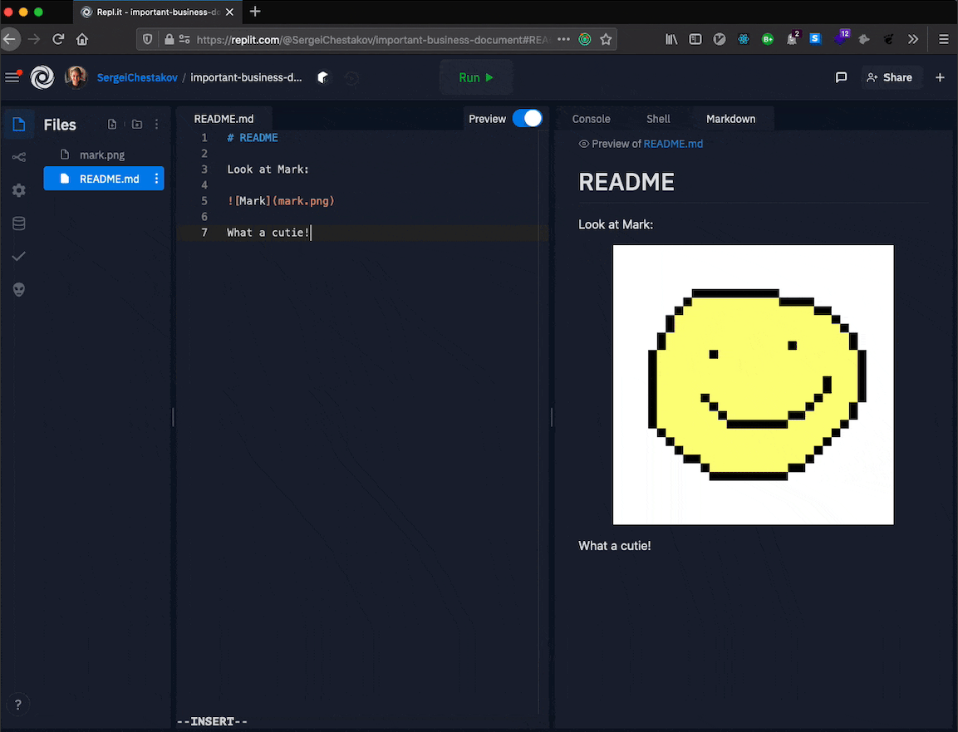Click the help question mark at bottom left
The image size is (958, 732).
pos(17,704)
